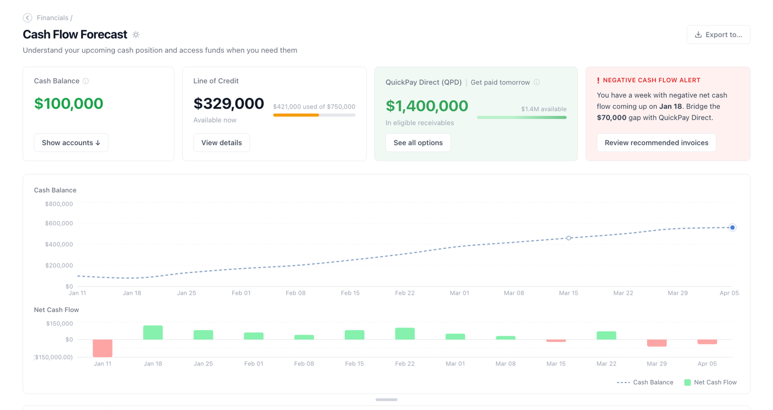Toggle Cash Balance series in legend

pos(645,382)
